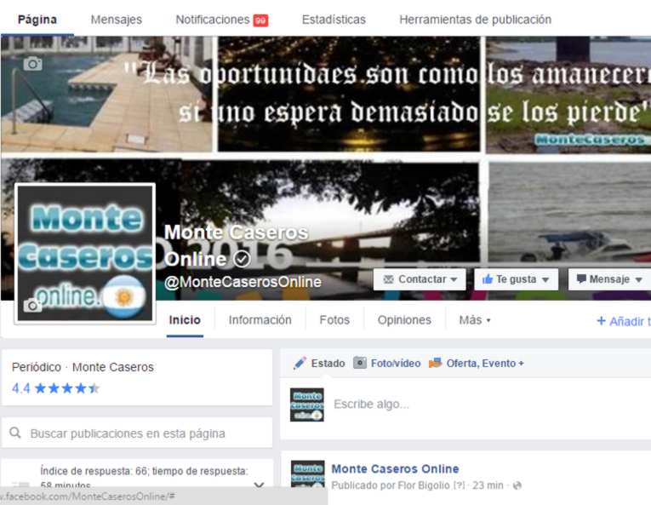This screenshot has height=505, width=651.
Task: Click the verified badge next to Online
Action: click(x=242, y=259)
